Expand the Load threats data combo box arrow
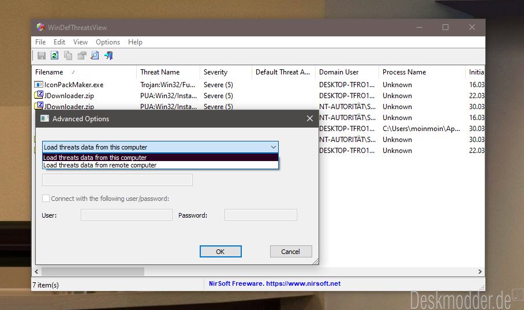This screenshot has height=310, width=524. click(x=274, y=147)
